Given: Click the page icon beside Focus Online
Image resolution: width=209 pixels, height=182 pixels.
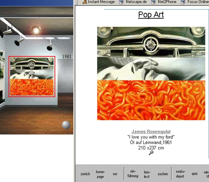Looking at the screenshot, I should tap(183, 2).
